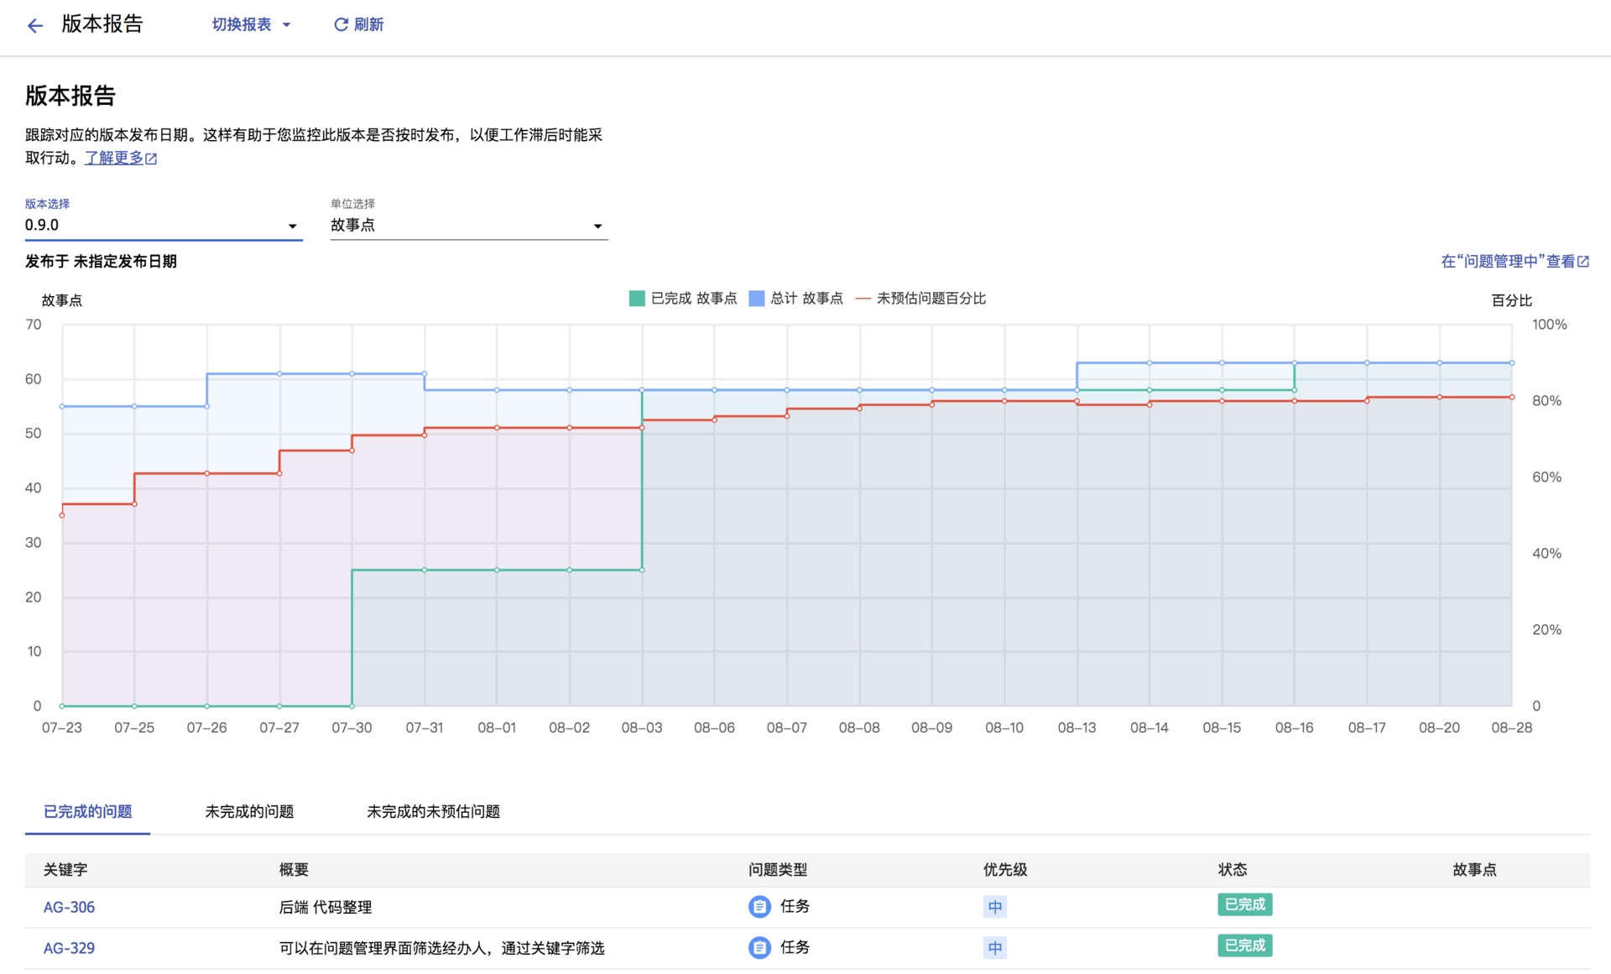Click the 优先级 column header
Screen dimensions: 1611x974
coord(1005,870)
